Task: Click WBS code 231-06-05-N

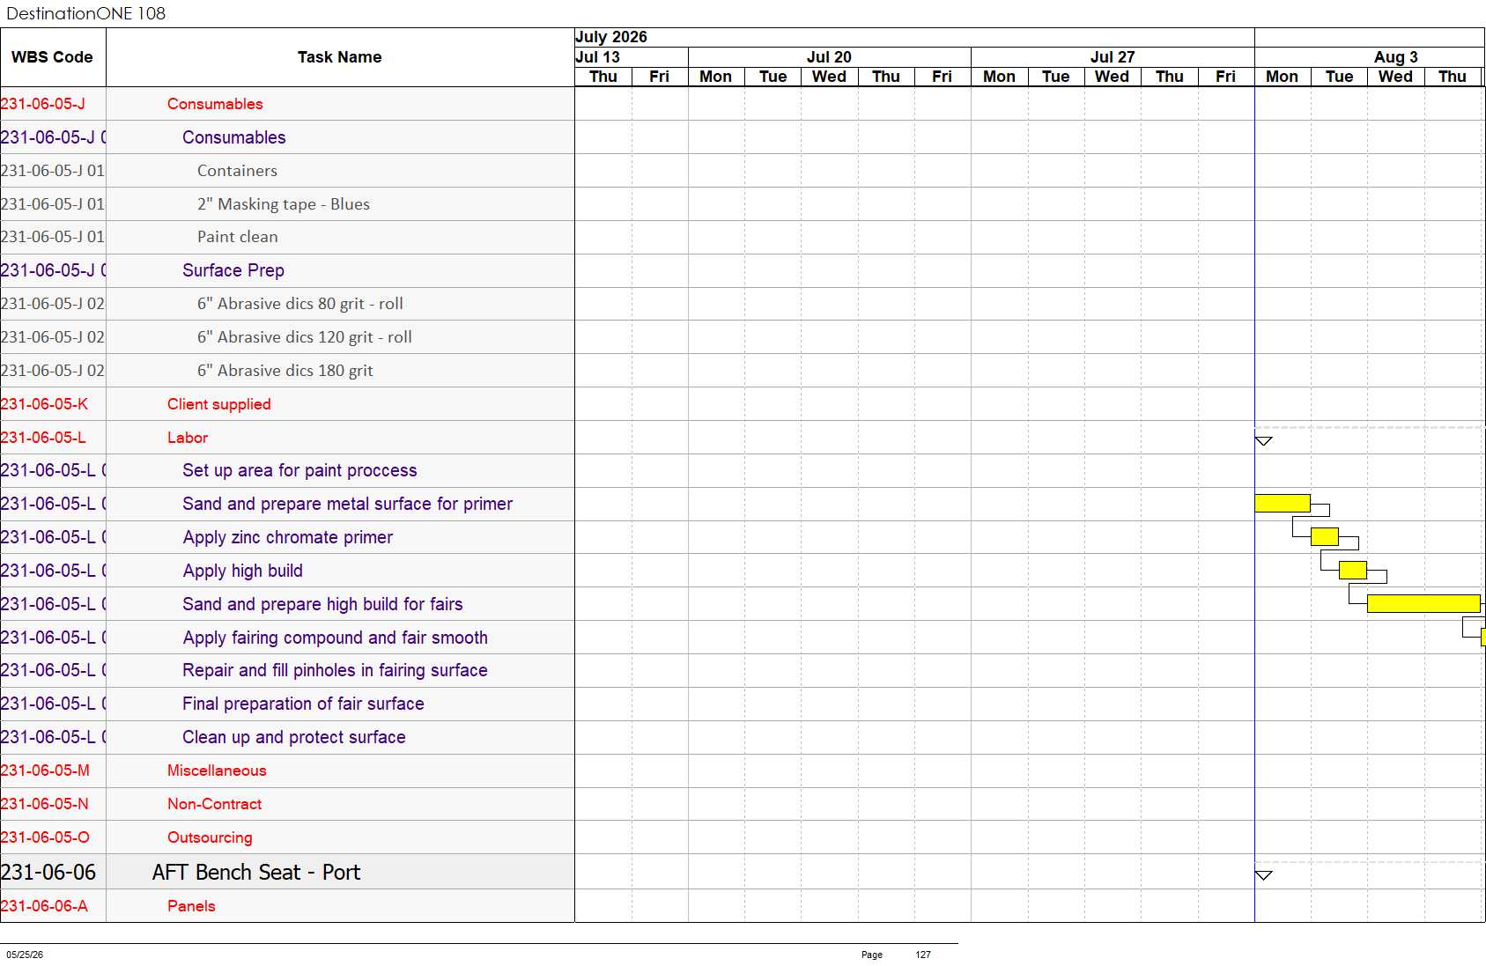Action: pos(45,804)
